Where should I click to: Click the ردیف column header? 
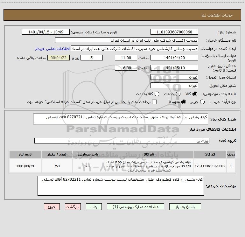(x=231, y=155)
